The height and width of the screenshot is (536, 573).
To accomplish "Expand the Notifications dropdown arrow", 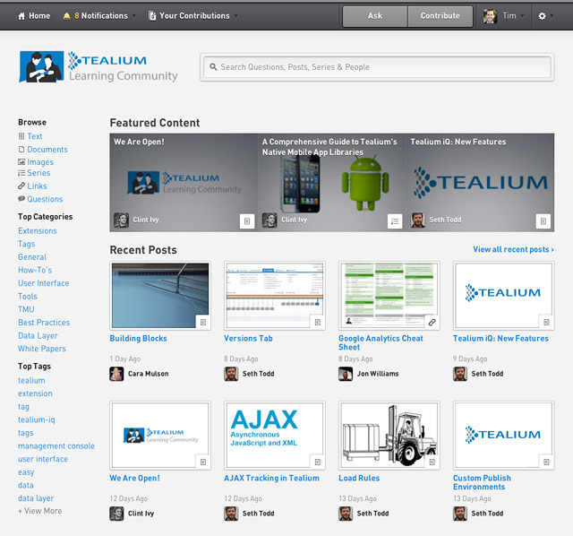I will [x=133, y=16].
